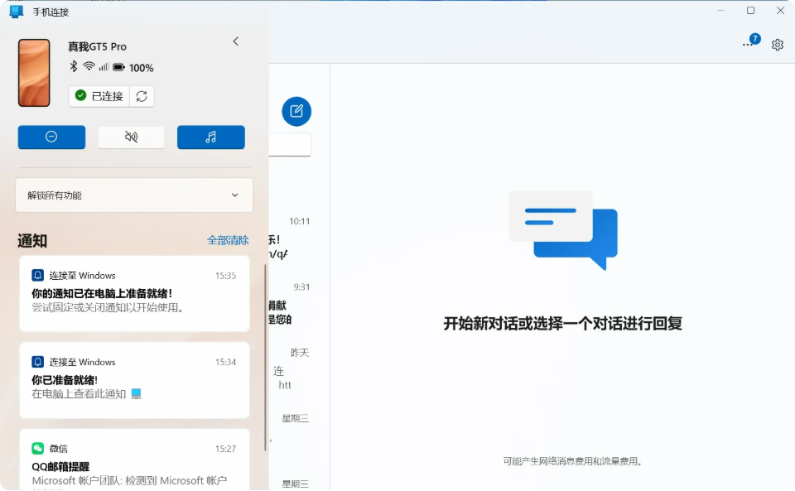This screenshot has width=795, height=491.
Task: Click the message search input field
Action: coord(290,144)
